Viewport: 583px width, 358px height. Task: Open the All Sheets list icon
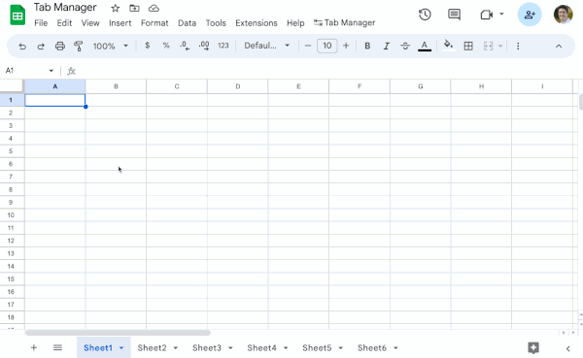point(57,347)
